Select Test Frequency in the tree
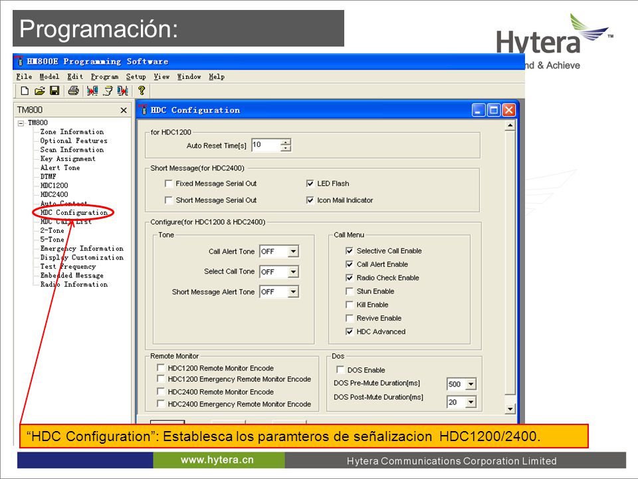Image resolution: width=638 pixels, height=479 pixels. [x=68, y=266]
